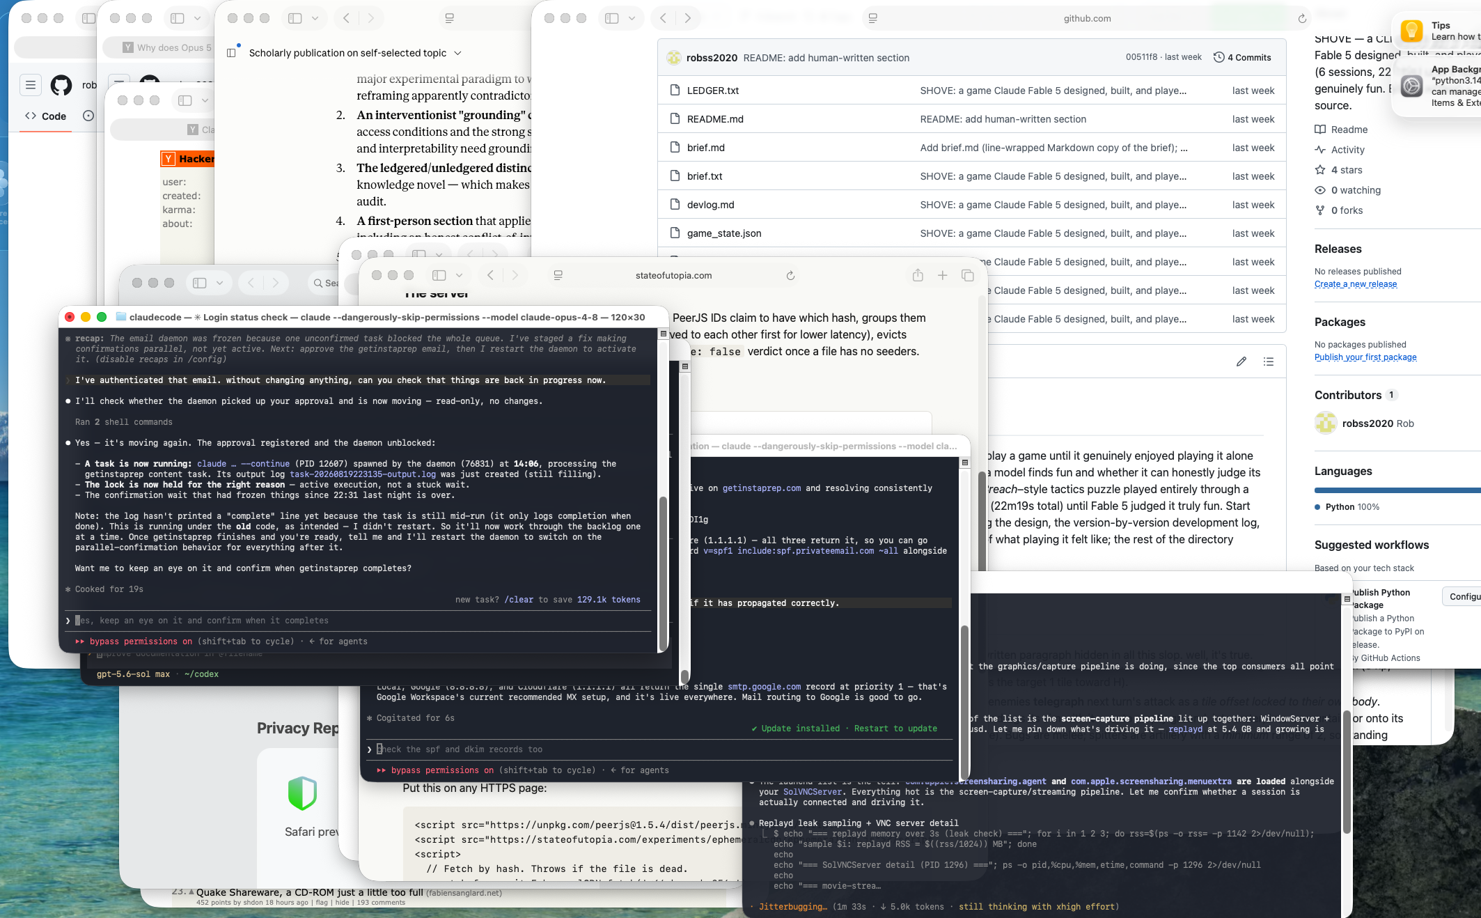Click the pulse icon beside Activity
This screenshot has width=1481, height=918.
[1320, 150]
